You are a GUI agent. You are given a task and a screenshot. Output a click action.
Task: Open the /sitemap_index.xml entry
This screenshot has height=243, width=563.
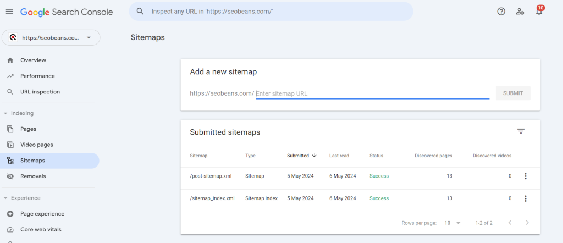coord(212,198)
